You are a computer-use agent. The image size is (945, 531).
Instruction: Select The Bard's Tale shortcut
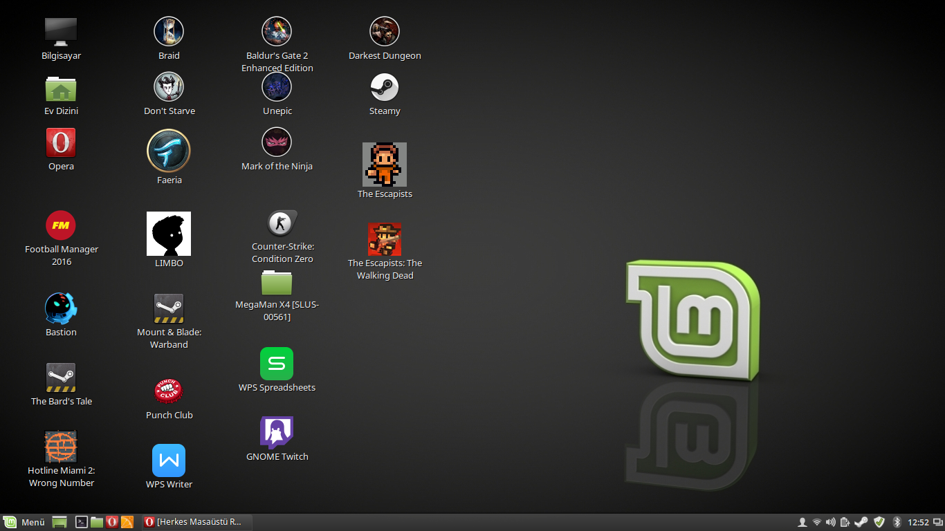click(61, 378)
